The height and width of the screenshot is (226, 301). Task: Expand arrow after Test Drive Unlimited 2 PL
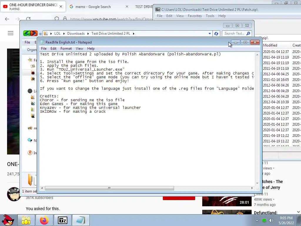click(x=134, y=34)
